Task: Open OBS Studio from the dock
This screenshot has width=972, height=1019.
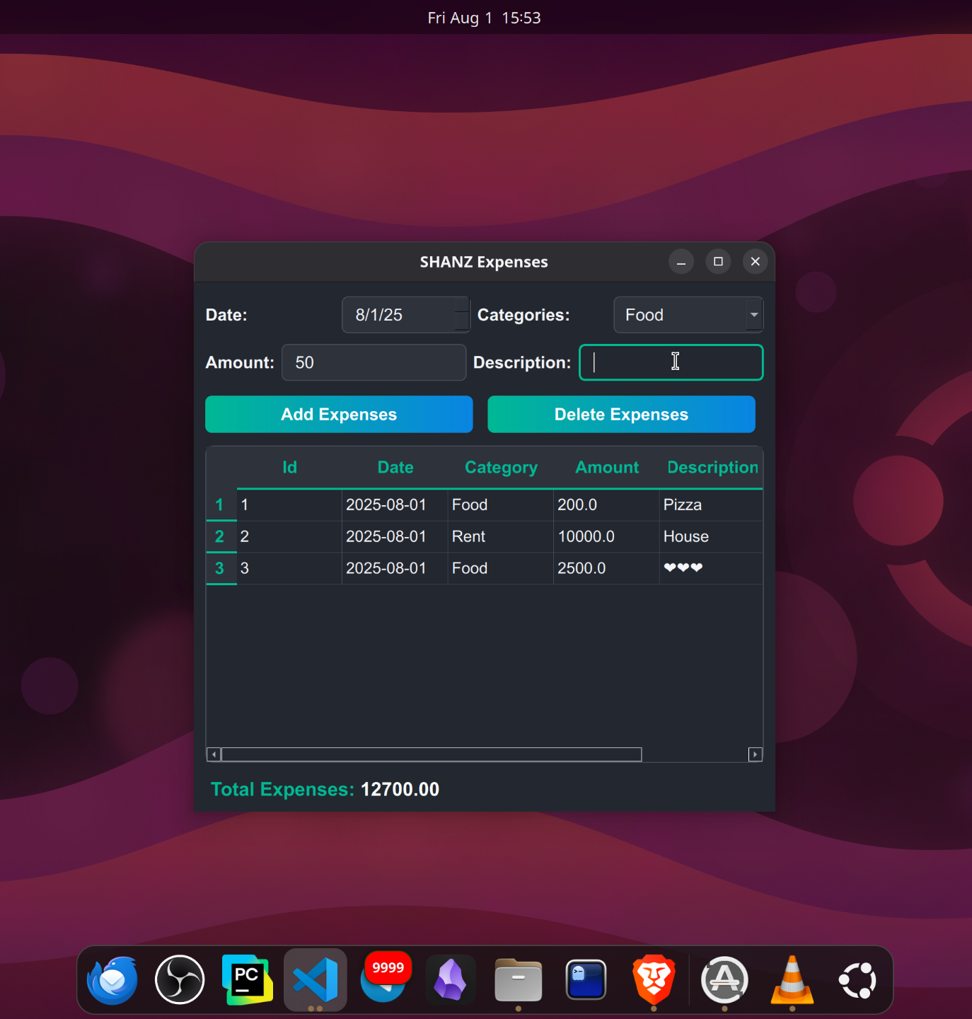Action: pos(179,980)
